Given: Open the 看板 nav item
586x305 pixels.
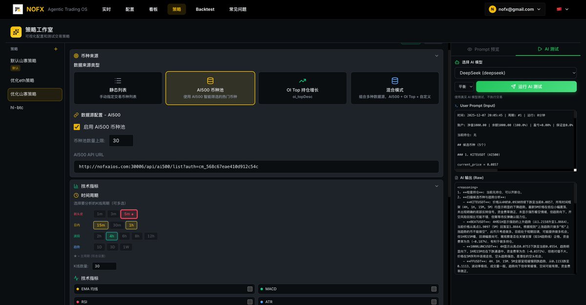Looking at the screenshot, I should 153,9.
